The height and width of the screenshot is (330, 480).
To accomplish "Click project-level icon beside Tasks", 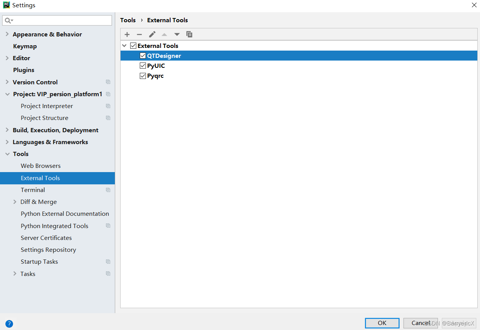I will pos(108,274).
